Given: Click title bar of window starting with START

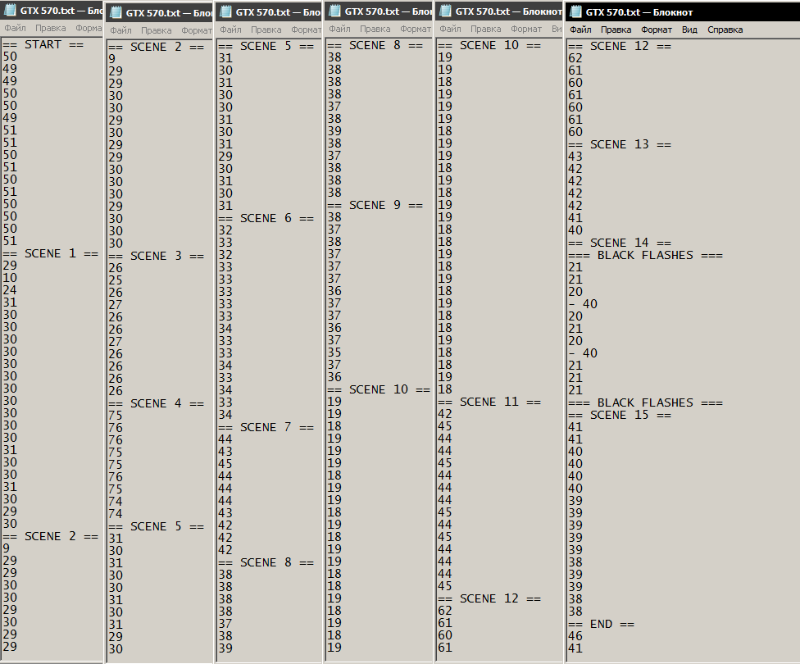Looking at the screenshot, I should [x=51, y=11].
